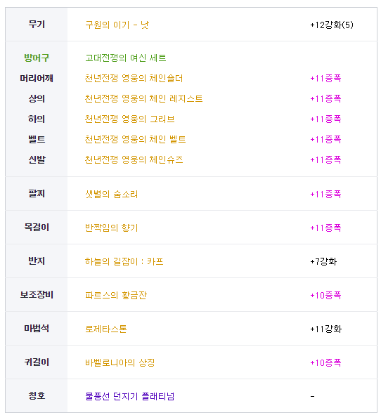
Task: Click the +7강화 ring reinforcement value
Action: [x=323, y=261]
